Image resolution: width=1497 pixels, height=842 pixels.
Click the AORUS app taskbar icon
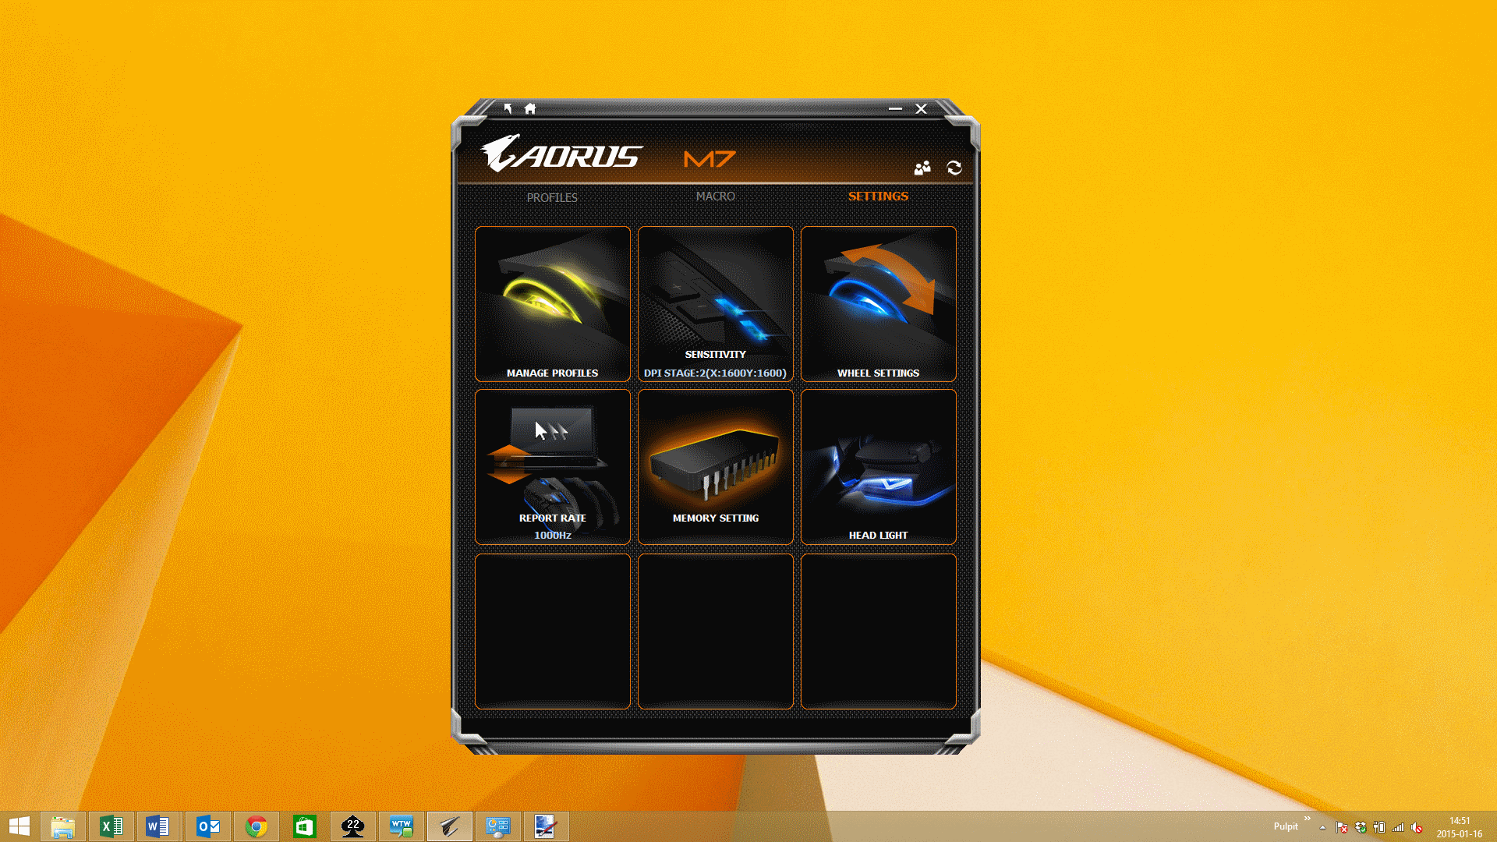click(449, 826)
